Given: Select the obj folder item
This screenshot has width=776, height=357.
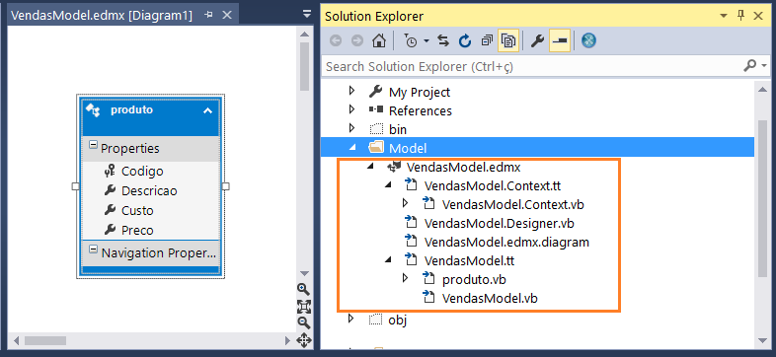Looking at the screenshot, I should tap(398, 321).
